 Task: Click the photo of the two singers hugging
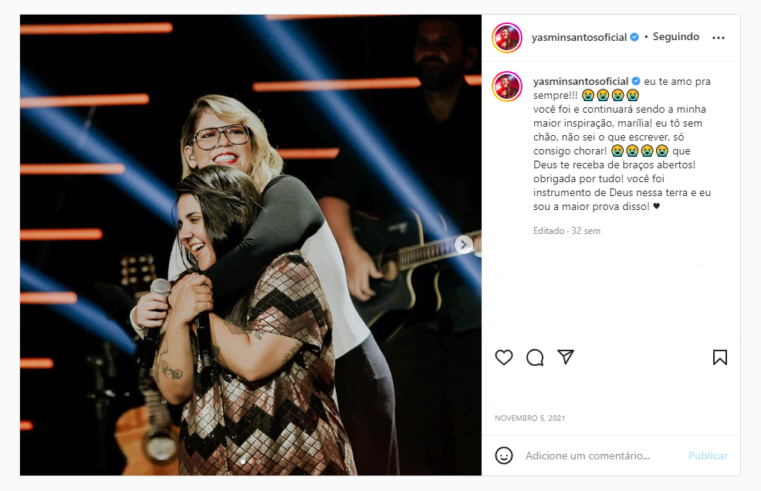click(250, 245)
